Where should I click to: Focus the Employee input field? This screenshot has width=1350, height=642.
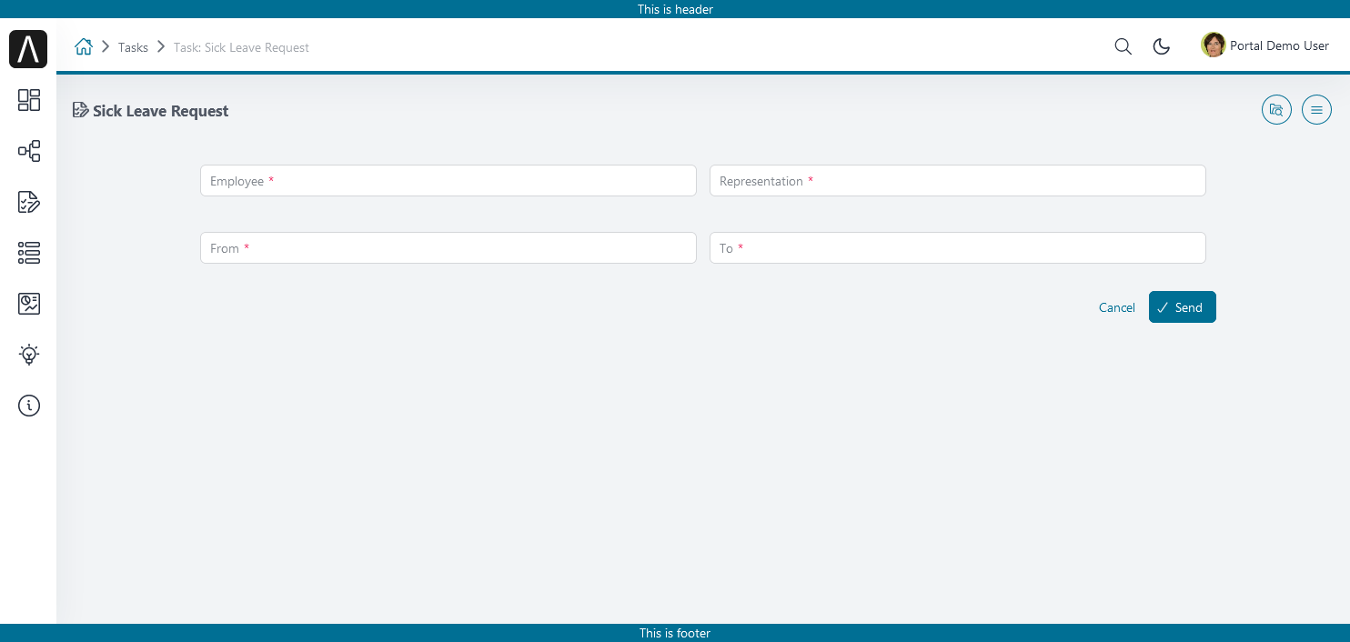tap(448, 180)
